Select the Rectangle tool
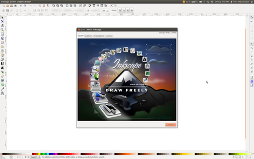 tap(2, 34)
